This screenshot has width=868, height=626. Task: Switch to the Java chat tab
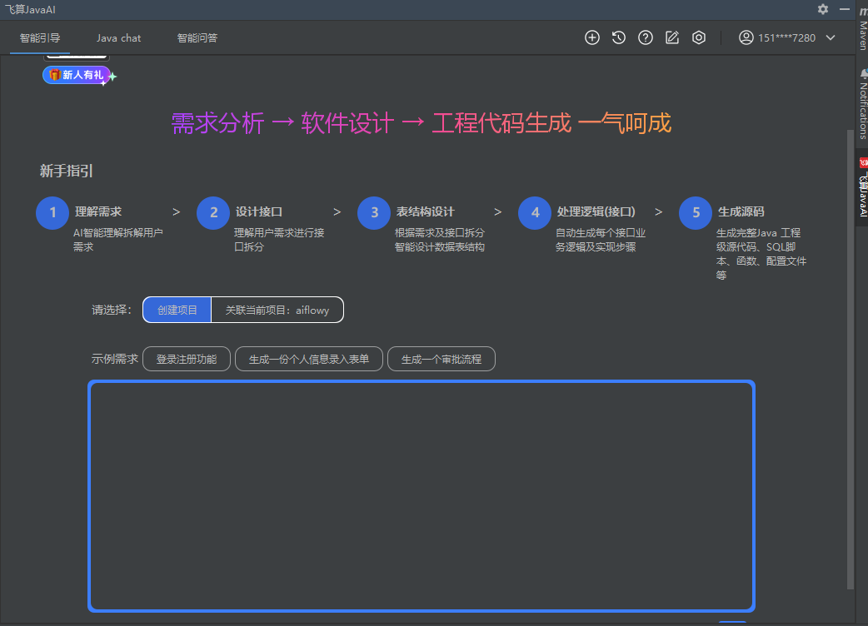click(118, 37)
